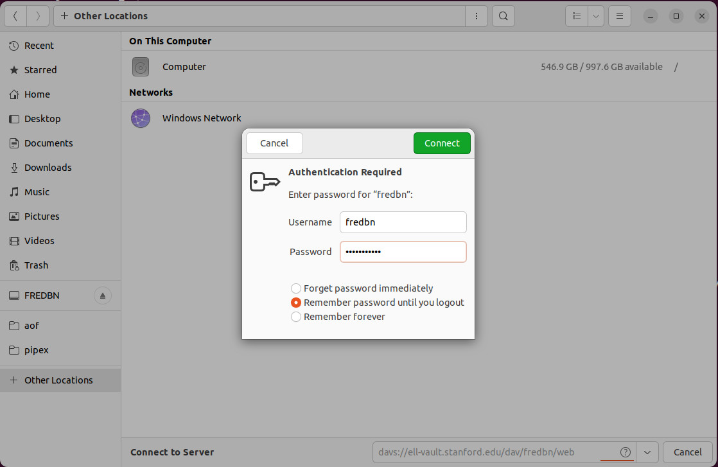Image resolution: width=718 pixels, height=467 pixels.
Task: Select Remember password until you logout
Action: [296, 303]
